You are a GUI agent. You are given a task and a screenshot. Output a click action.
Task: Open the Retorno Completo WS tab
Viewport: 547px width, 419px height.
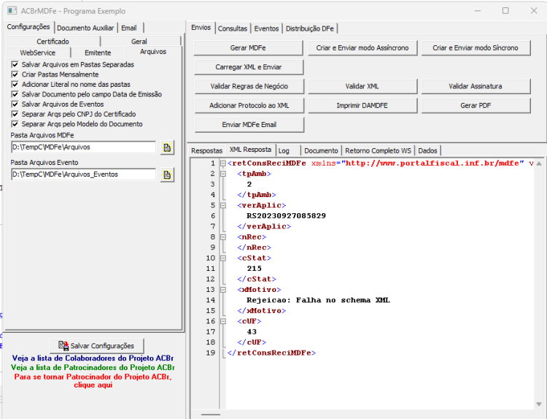point(378,151)
